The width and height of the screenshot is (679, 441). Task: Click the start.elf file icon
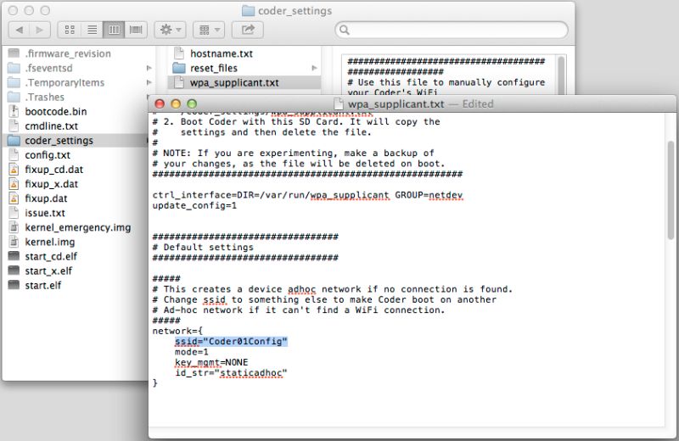pos(14,285)
